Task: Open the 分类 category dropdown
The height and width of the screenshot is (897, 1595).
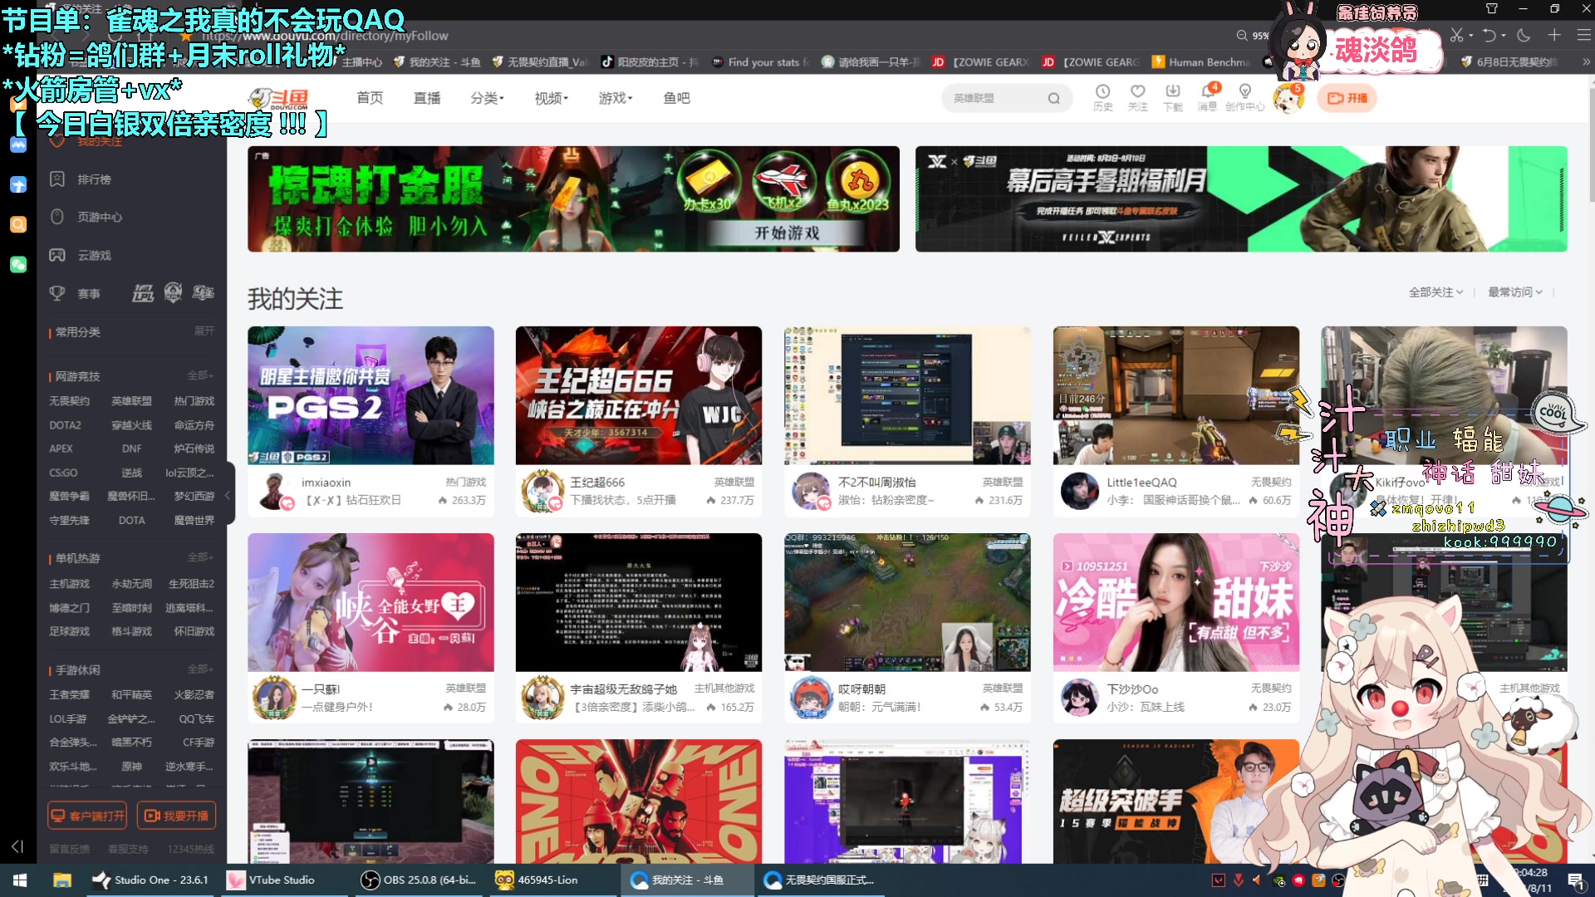Action: tap(486, 98)
